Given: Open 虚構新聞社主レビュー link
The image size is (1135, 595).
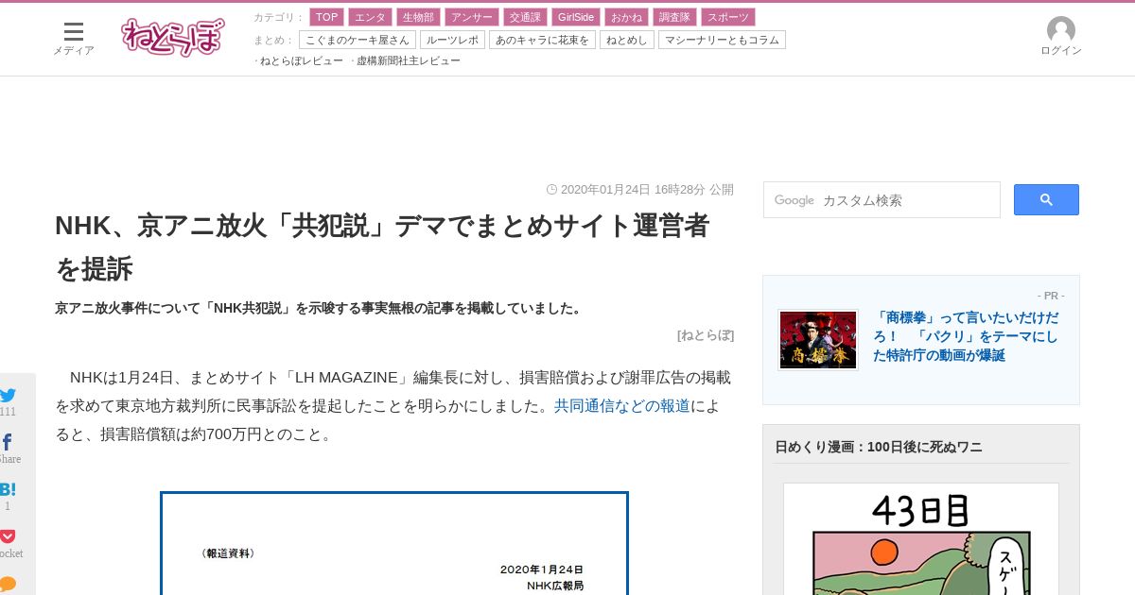Looking at the screenshot, I should [409, 60].
